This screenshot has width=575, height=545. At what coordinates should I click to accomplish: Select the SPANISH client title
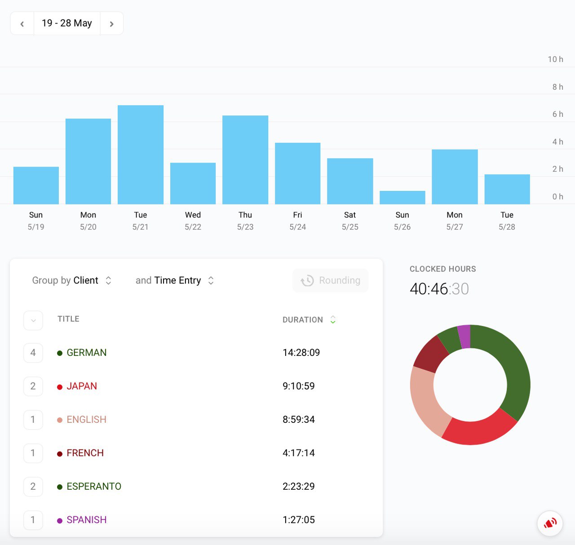pos(87,520)
